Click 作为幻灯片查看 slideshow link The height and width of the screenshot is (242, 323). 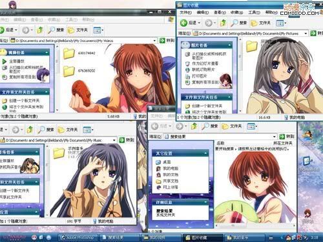(x=205, y=63)
